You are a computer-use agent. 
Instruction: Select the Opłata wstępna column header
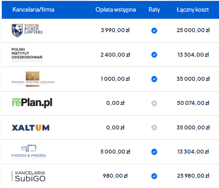click(x=116, y=10)
